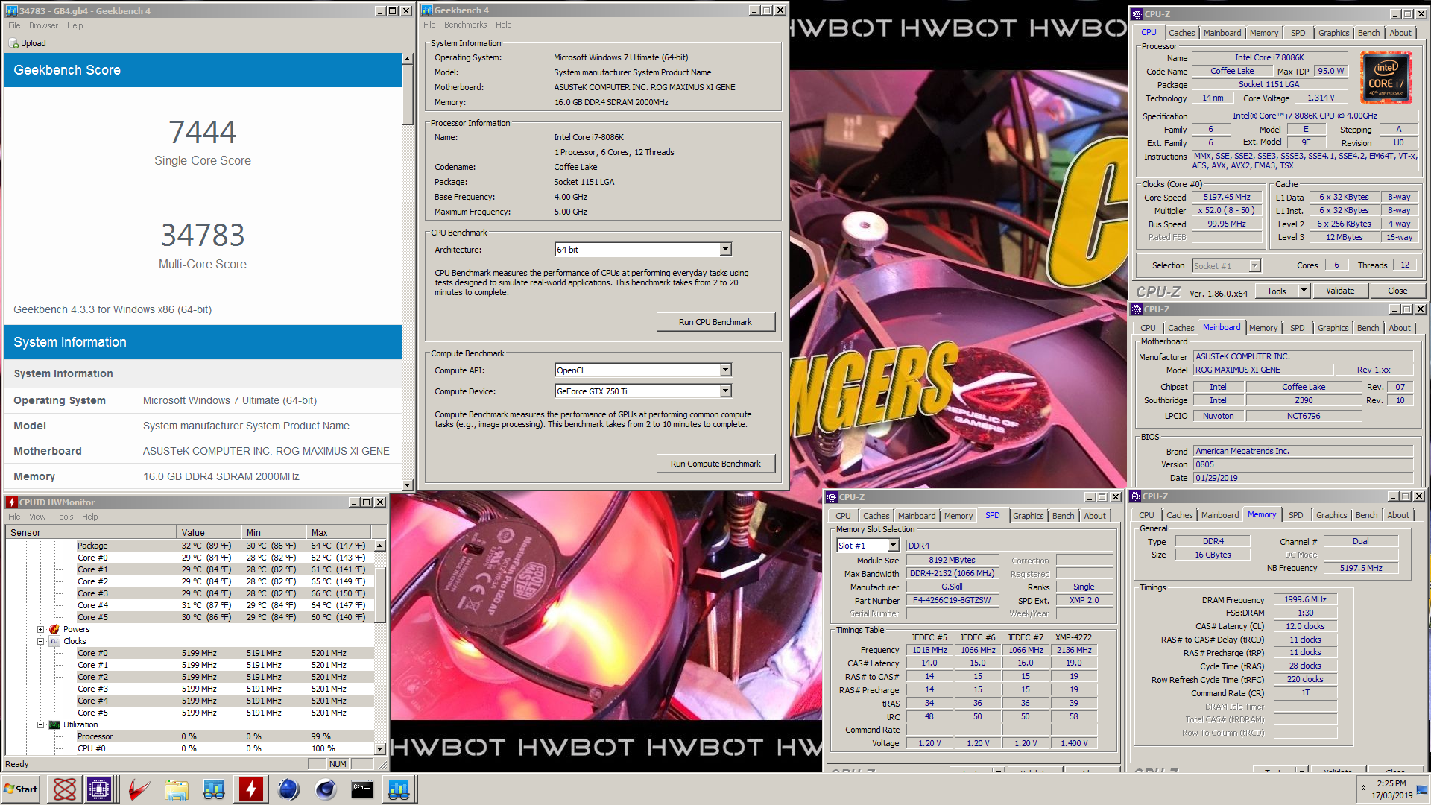Click the Close button in CPU-Z
1431x805 pixels.
1397,291
